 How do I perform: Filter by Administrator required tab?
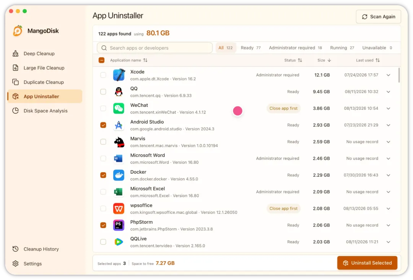click(x=295, y=48)
